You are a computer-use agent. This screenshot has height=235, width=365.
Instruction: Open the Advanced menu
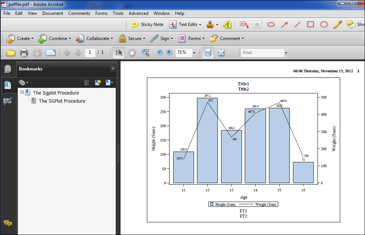click(138, 13)
